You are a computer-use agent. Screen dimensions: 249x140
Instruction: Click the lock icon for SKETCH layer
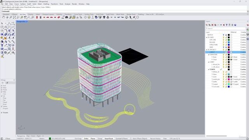click(226, 35)
